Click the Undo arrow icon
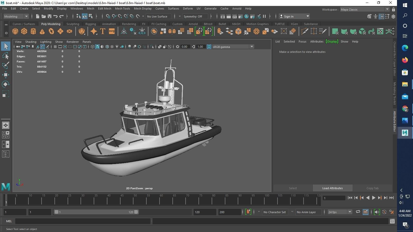Image resolution: width=413 pixels, height=232 pixels. point(55,16)
